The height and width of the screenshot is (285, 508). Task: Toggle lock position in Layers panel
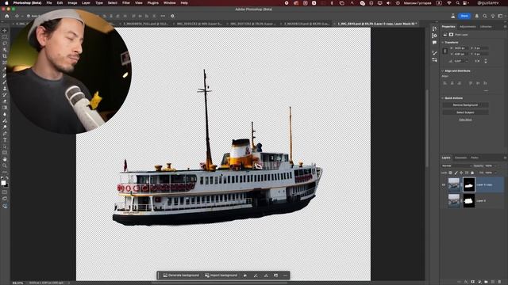(x=461, y=173)
